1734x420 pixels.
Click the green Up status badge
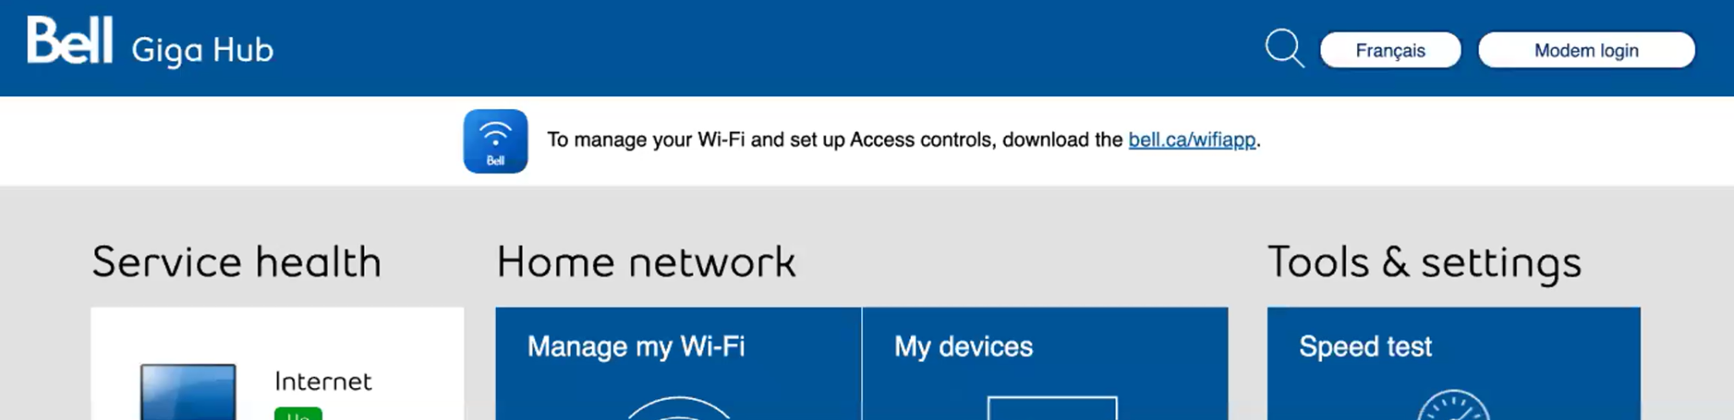coord(298,414)
